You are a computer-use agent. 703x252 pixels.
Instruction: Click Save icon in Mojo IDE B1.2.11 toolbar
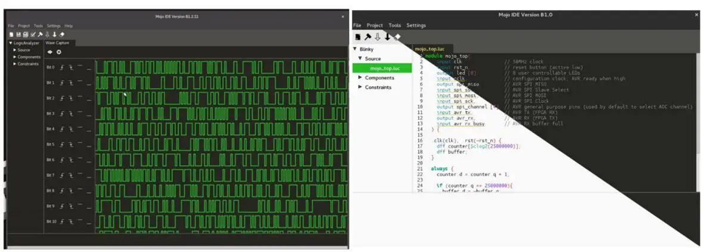[19, 35]
